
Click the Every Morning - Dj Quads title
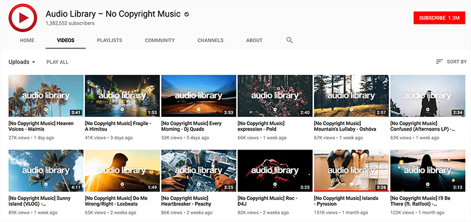pyautogui.click(x=191, y=126)
